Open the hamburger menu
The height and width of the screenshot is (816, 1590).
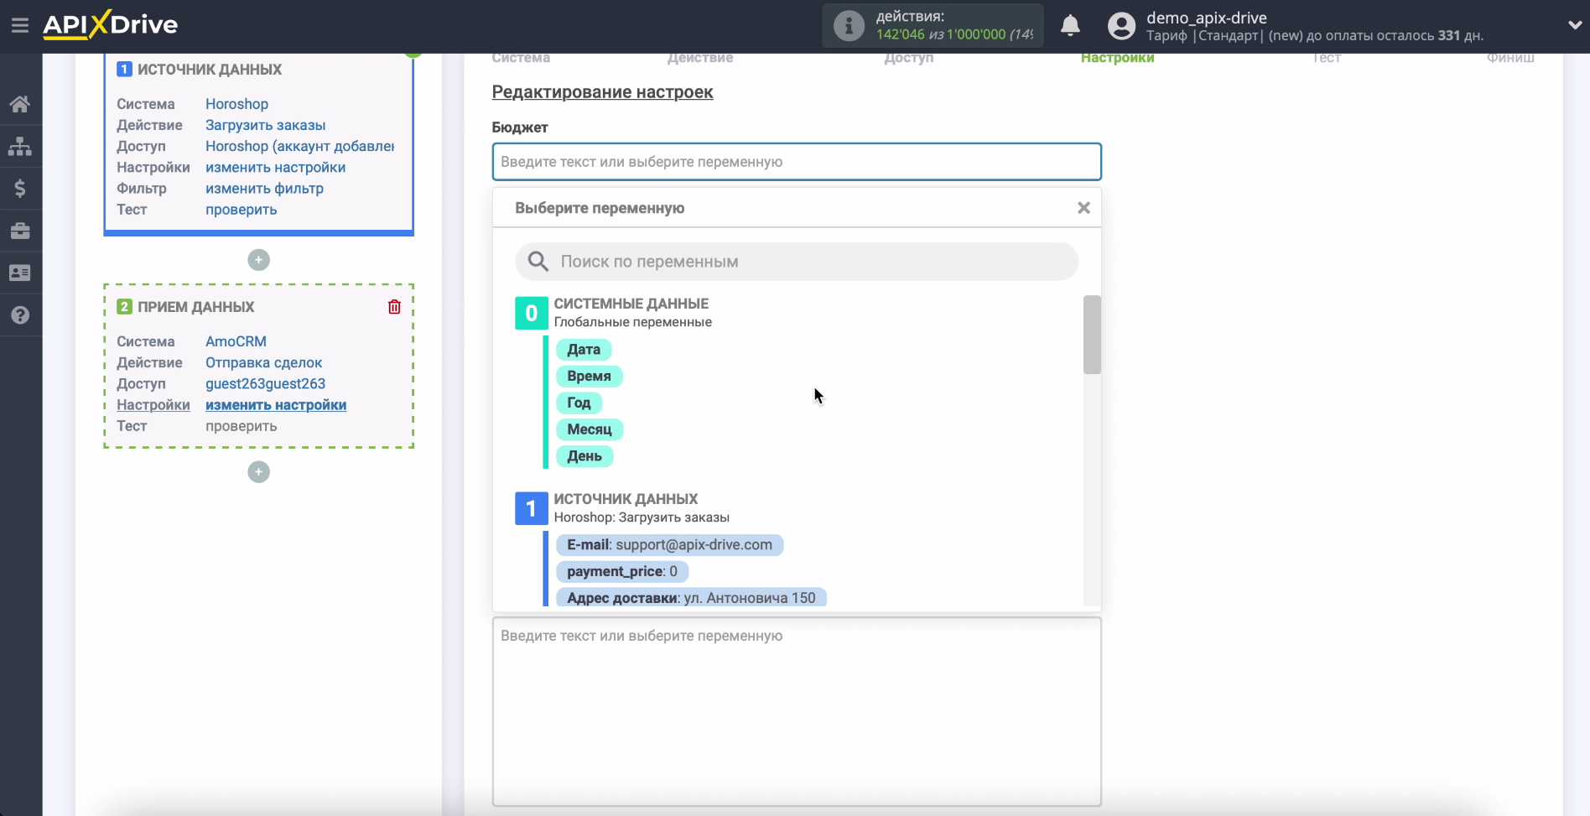pyautogui.click(x=20, y=25)
